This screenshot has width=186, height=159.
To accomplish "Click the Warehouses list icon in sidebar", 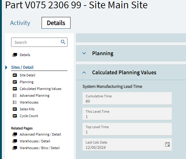I will [15, 102].
